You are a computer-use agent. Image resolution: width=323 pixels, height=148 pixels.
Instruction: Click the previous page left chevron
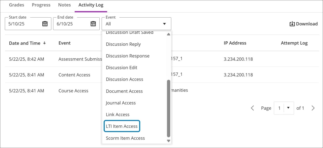point(252,108)
